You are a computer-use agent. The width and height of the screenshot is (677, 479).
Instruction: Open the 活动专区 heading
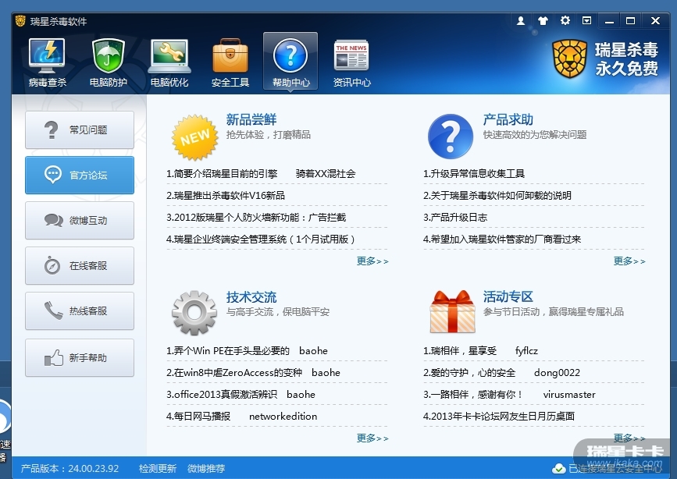(508, 296)
